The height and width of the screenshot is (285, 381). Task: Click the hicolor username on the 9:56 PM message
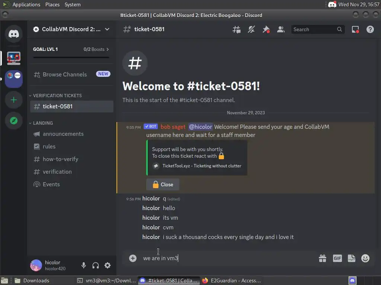click(151, 199)
